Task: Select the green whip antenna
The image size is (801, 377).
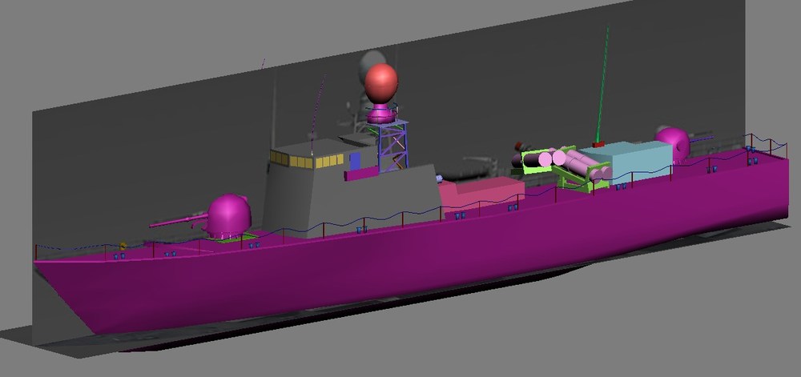Action: click(602, 84)
